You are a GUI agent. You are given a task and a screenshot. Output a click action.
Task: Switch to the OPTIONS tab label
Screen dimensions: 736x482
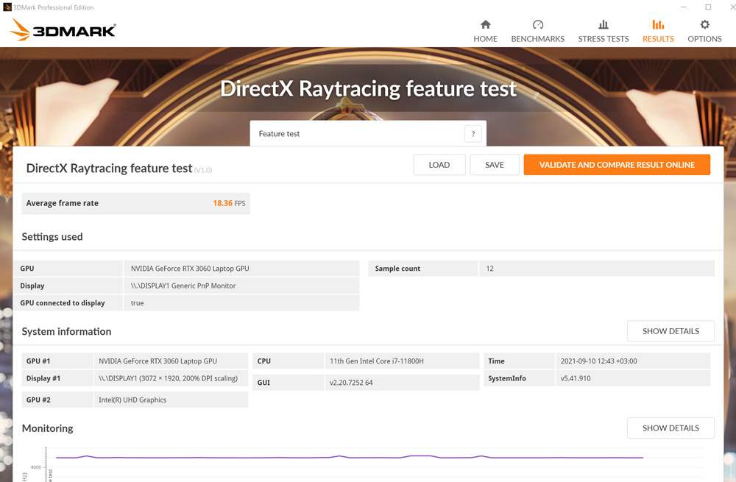pos(704,39)
